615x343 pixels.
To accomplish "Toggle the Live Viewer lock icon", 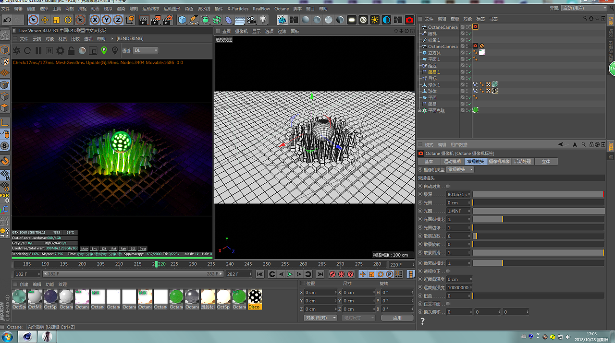I will (x=71, y=50).
